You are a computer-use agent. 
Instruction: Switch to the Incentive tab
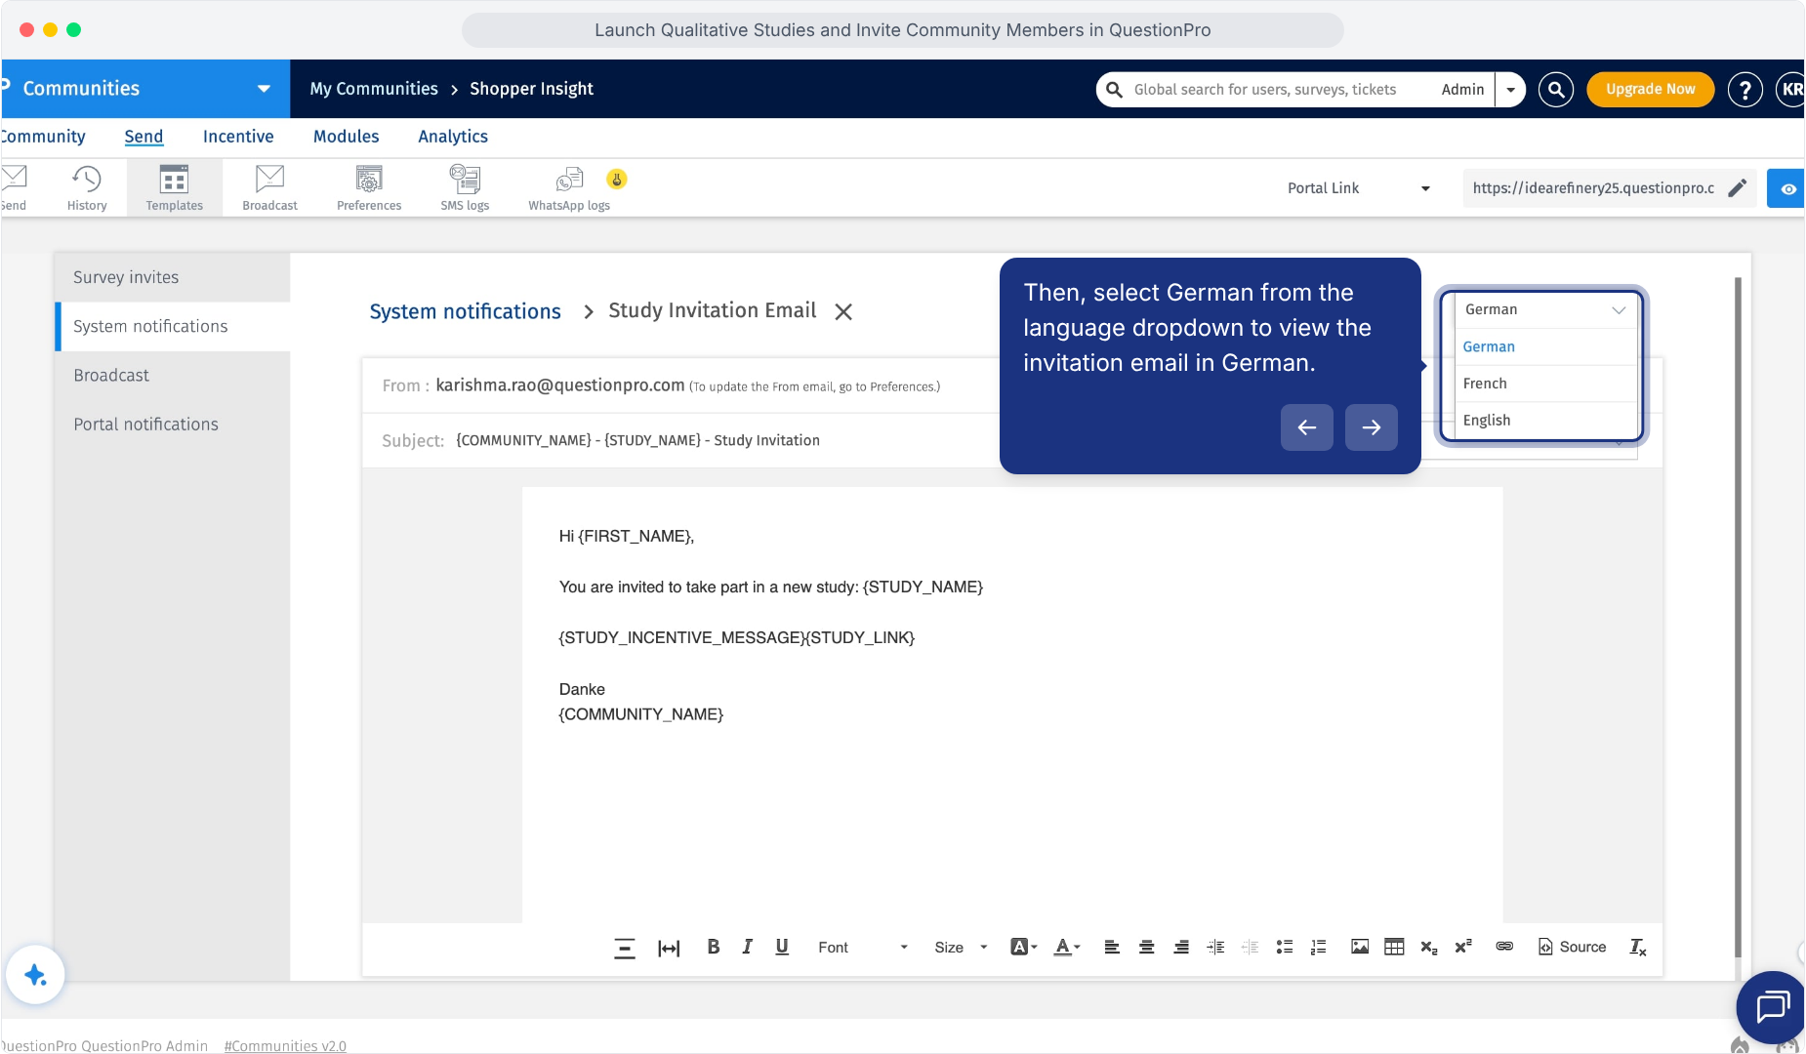(238, 137)
